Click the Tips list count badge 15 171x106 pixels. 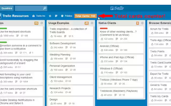click(x=36, y=23)
